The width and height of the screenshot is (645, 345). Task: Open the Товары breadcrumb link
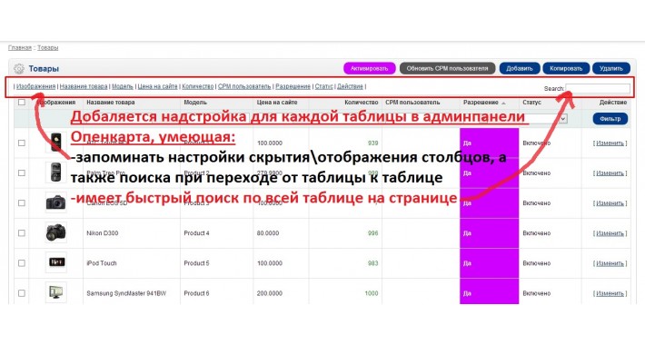tap(48, 48)
